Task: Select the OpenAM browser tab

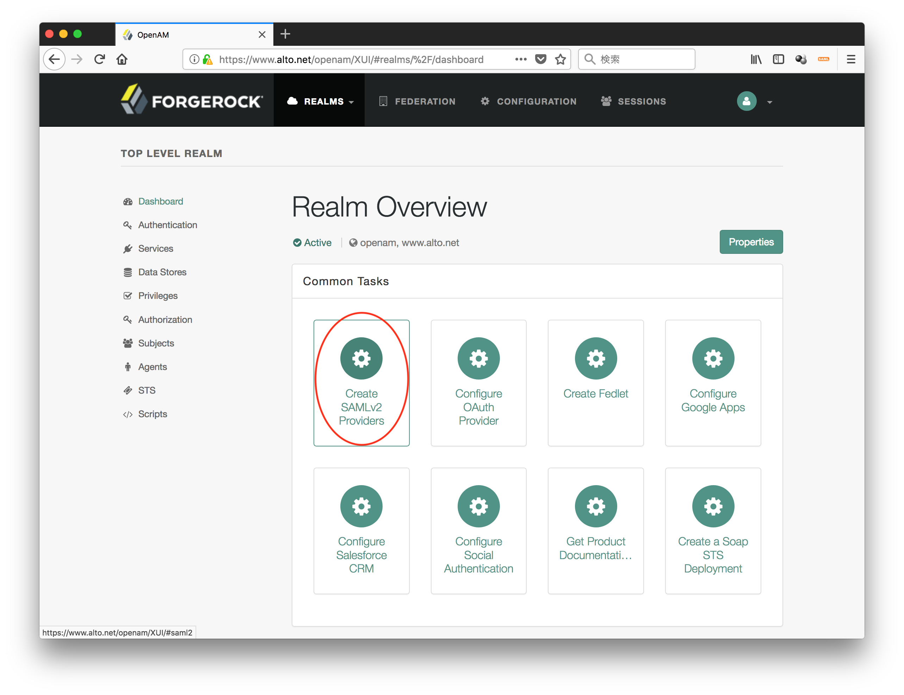Action: click(153, 35)
